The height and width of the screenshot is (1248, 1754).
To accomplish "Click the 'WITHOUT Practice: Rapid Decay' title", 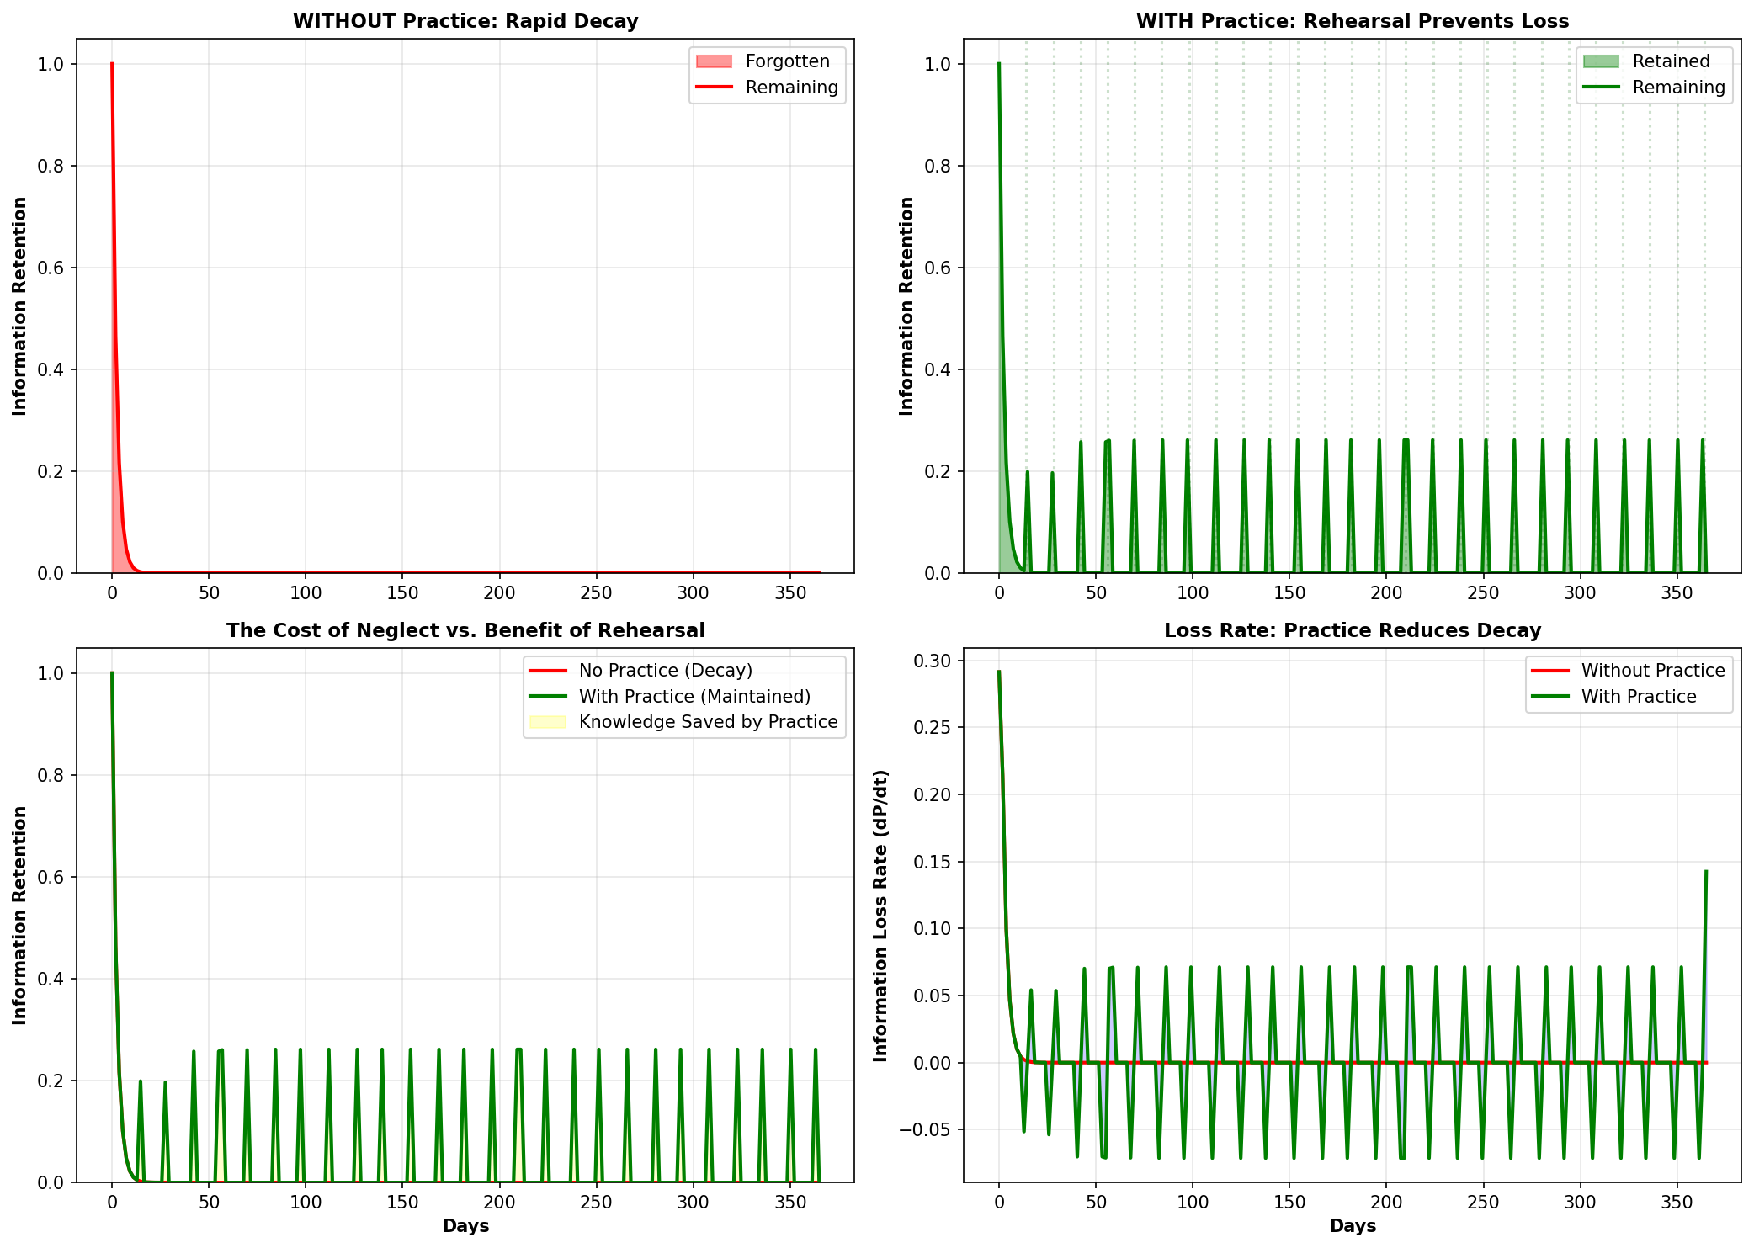I will pos(465,22).
